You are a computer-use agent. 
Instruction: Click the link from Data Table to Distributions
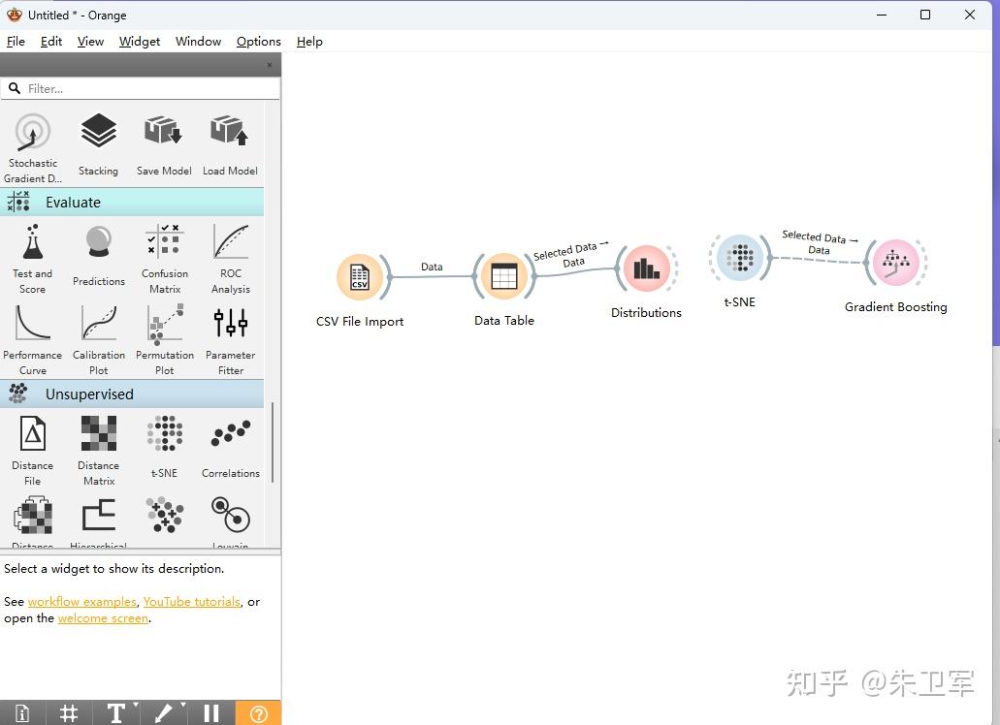click(x=575, y=272)
